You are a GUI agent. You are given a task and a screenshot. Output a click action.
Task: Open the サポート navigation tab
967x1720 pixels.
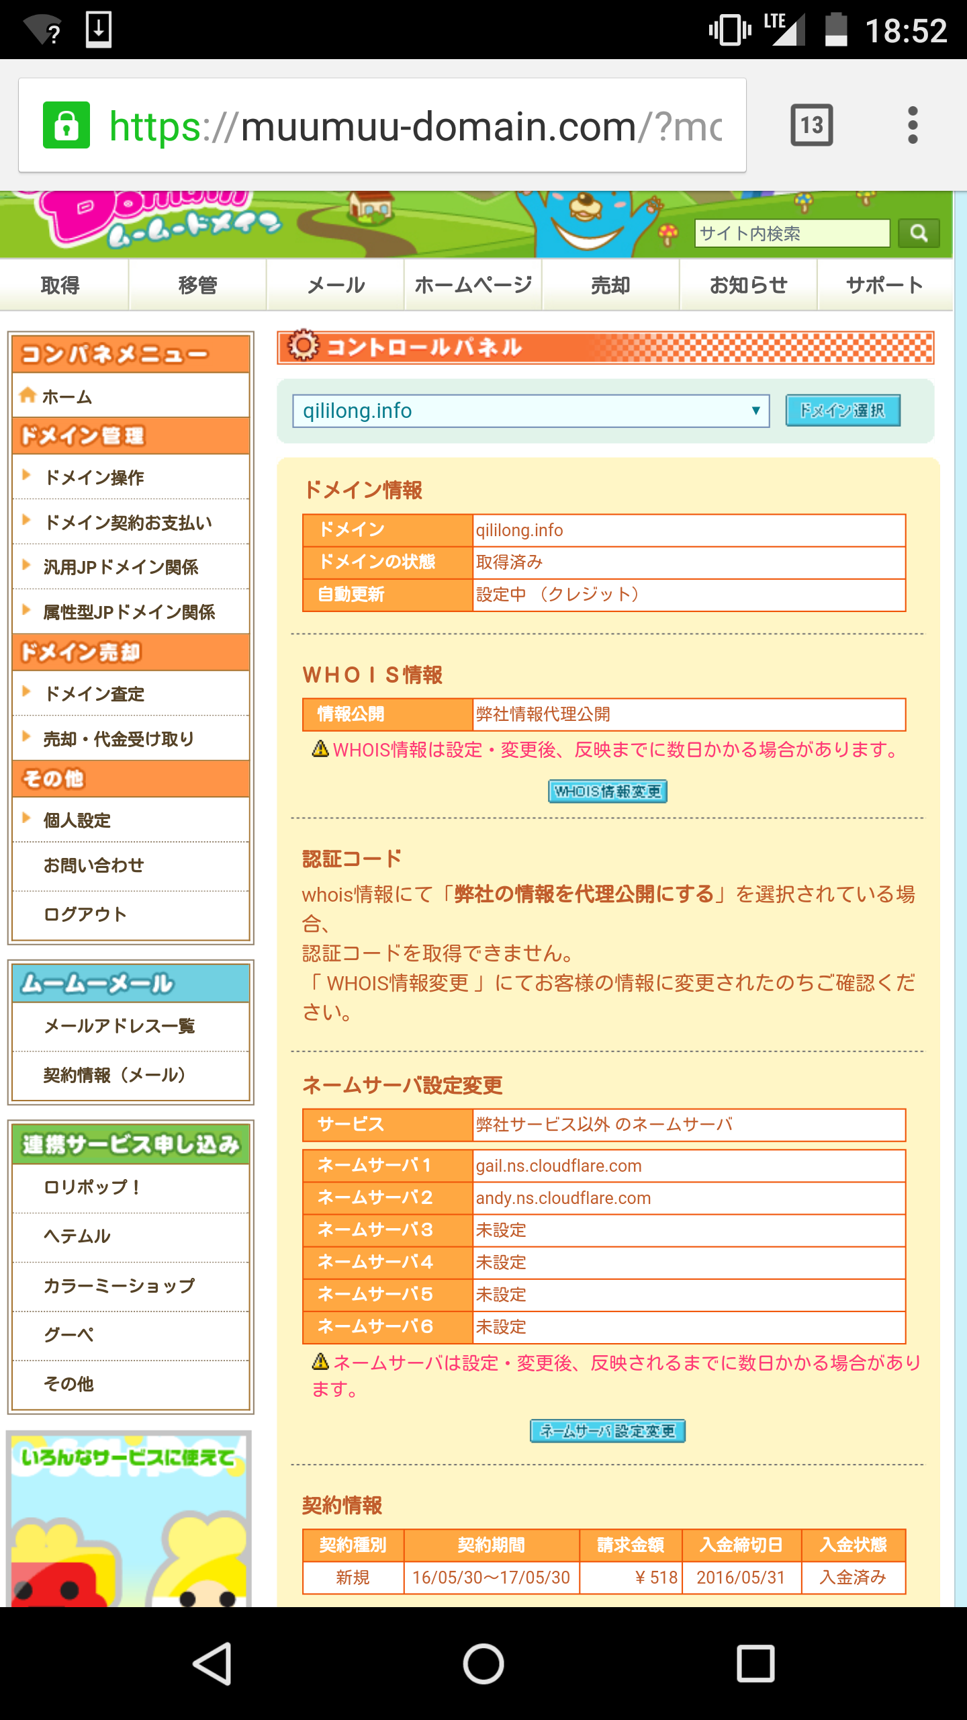point(885,286)
